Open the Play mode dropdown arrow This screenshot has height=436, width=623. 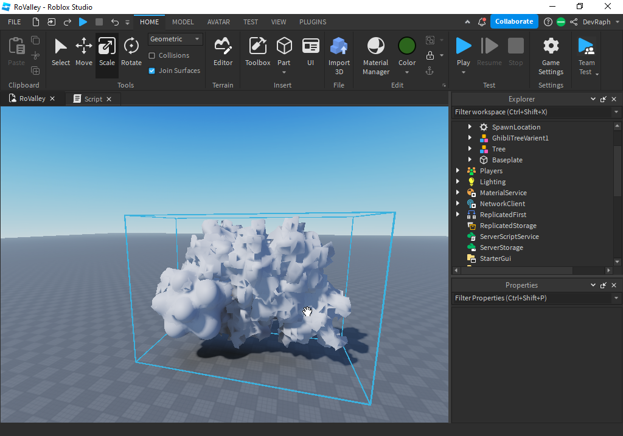(x=463, y=72)
